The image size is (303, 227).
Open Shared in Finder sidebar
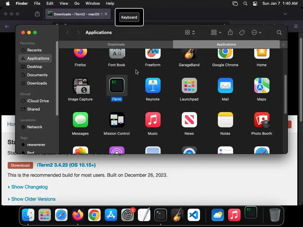[x=36, y=109]
